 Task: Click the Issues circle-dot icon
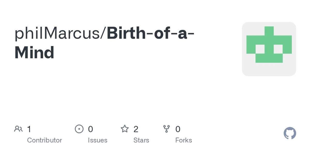point(79,129)
